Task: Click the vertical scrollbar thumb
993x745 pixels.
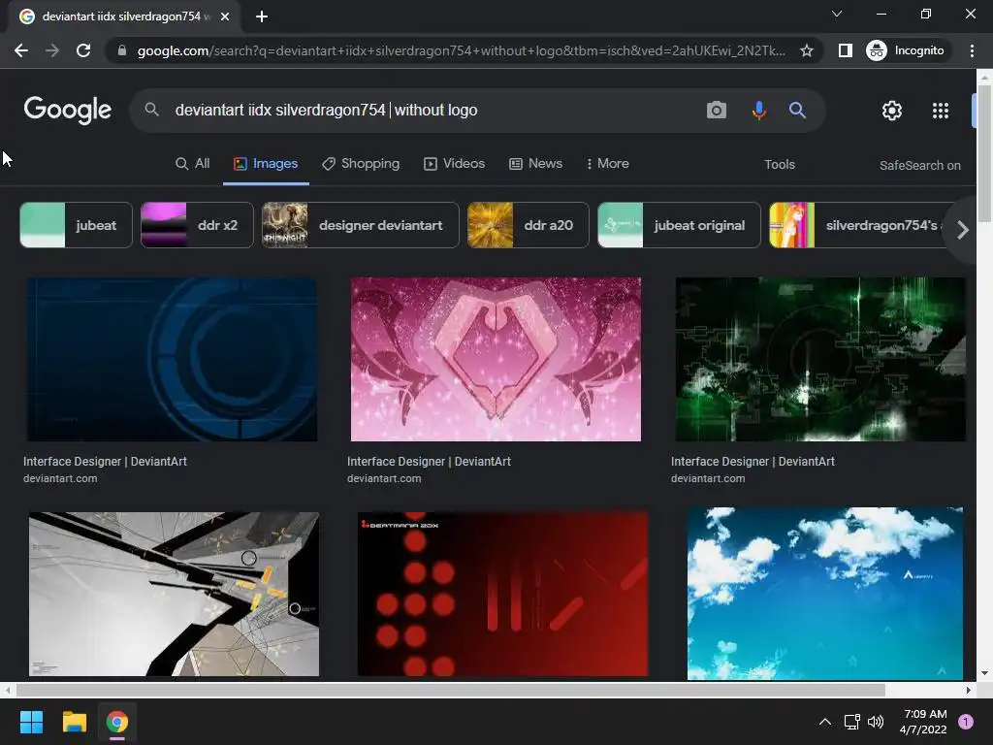Action: (984, 153)
